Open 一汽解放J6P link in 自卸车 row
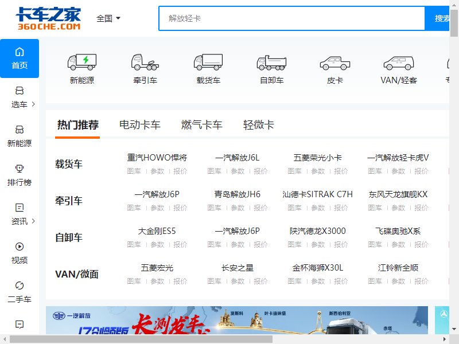 (x=238, y=231)
